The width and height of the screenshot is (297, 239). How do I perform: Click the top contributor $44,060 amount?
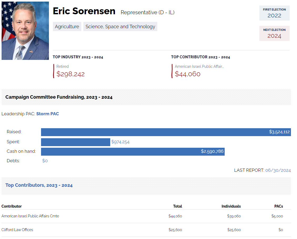188,74
